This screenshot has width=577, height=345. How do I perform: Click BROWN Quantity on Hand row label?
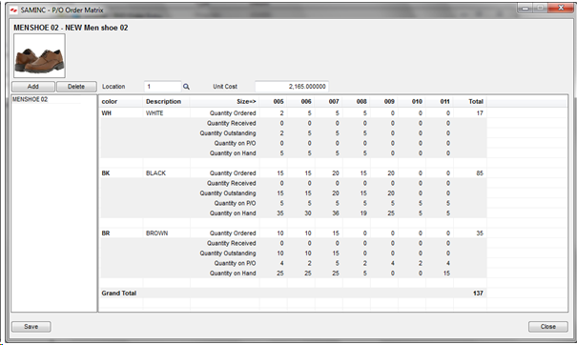coord(233,274)
